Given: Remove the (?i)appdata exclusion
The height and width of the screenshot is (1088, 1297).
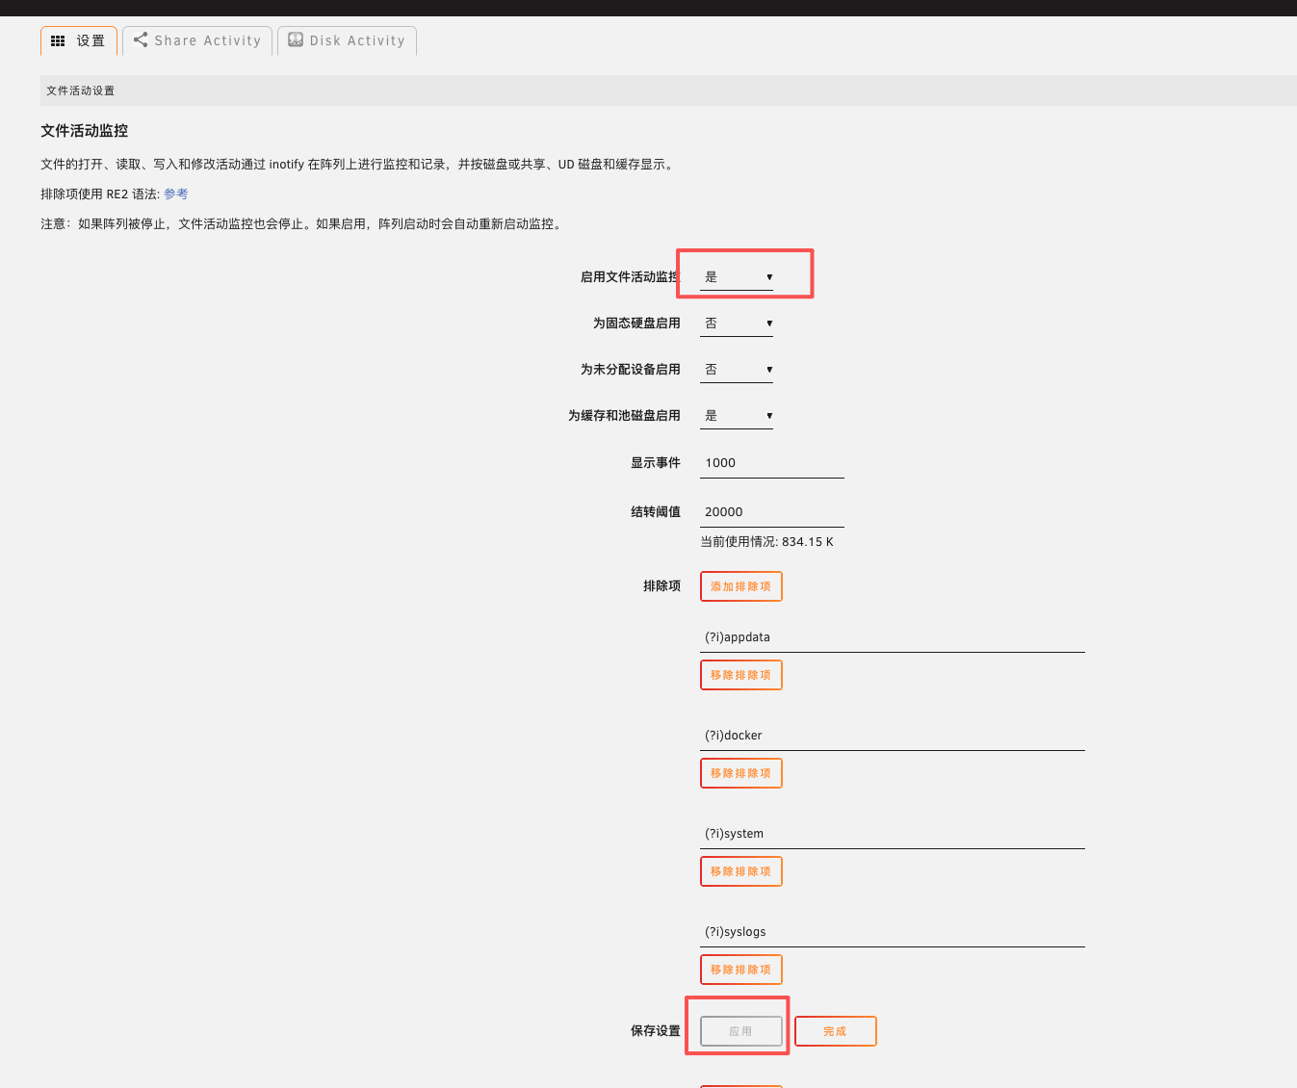Looking at the screenshot, I should (x=740, y=675).
